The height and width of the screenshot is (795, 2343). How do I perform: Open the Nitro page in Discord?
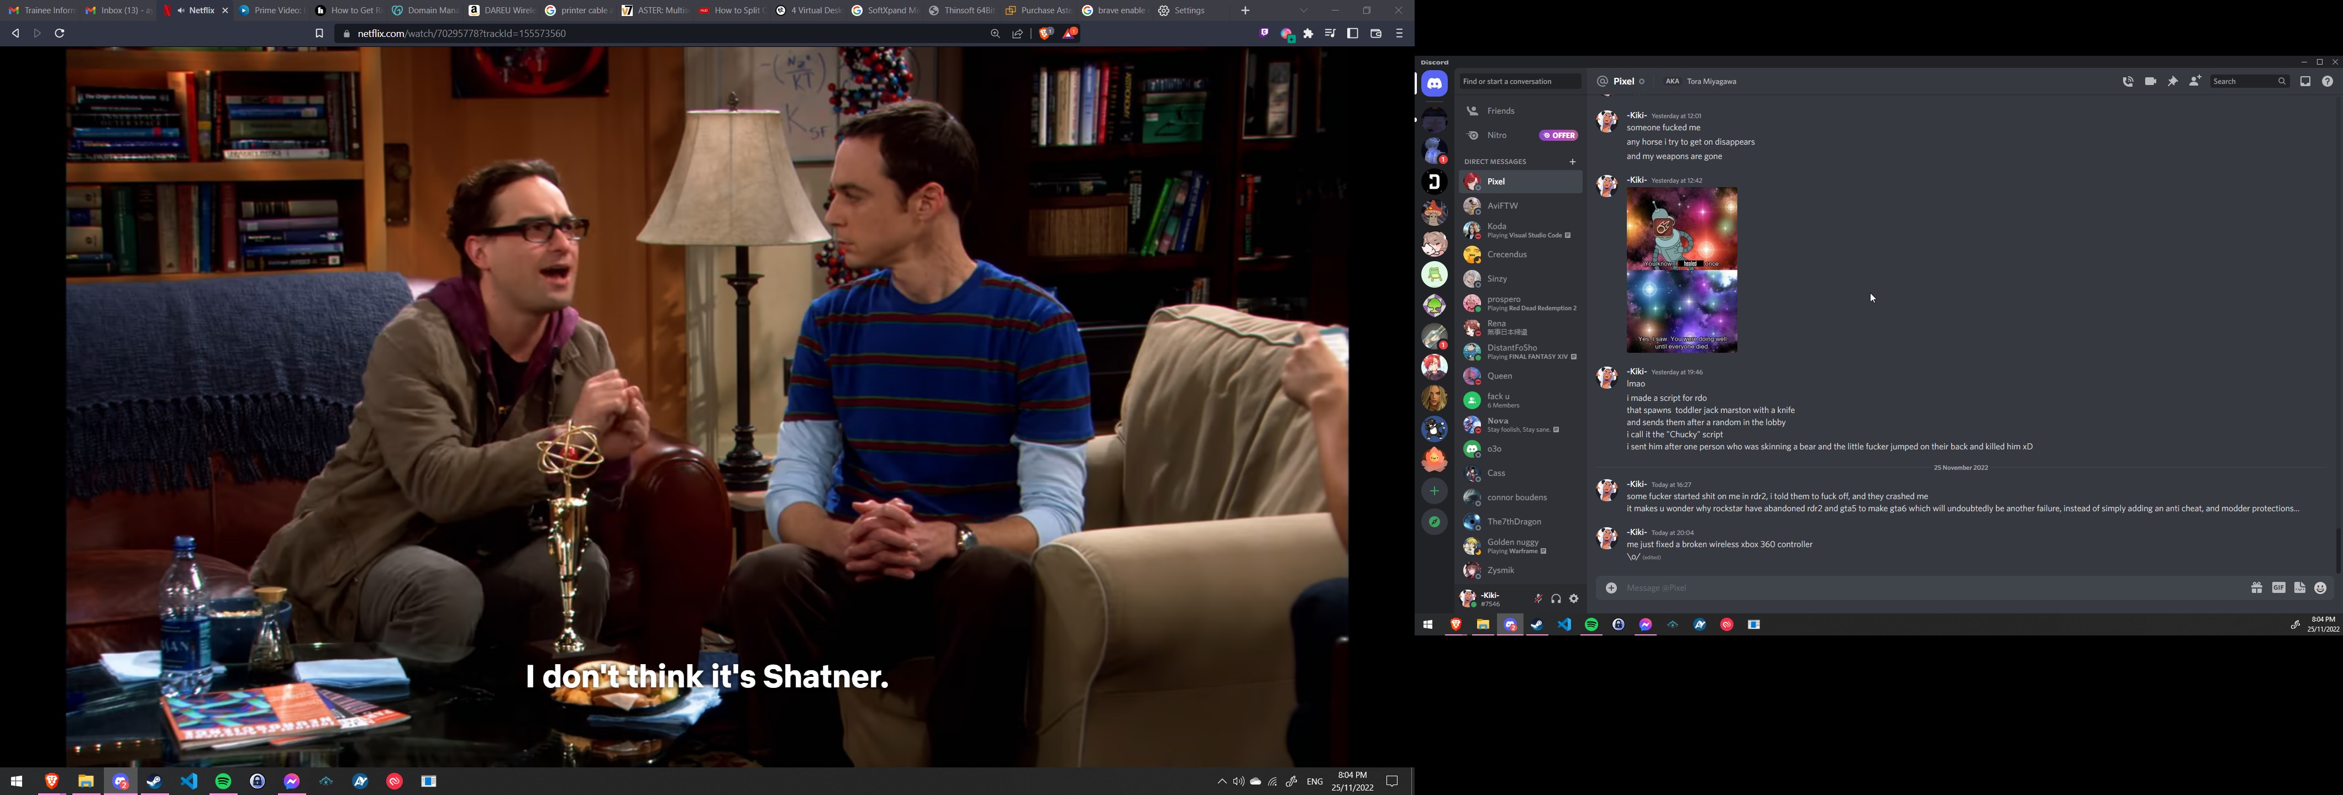tap(1521, 135)
